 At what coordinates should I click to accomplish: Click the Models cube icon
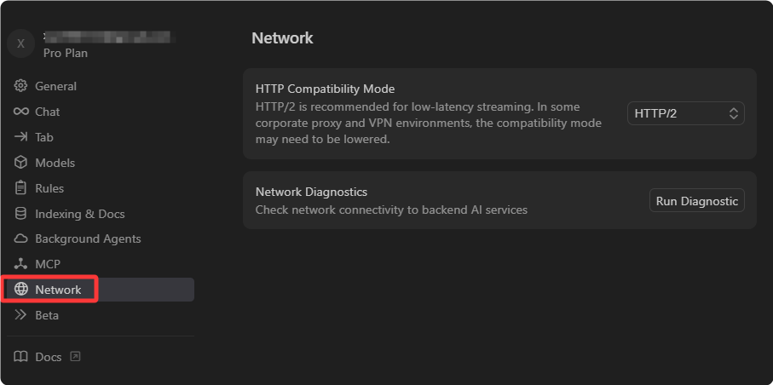20,163
